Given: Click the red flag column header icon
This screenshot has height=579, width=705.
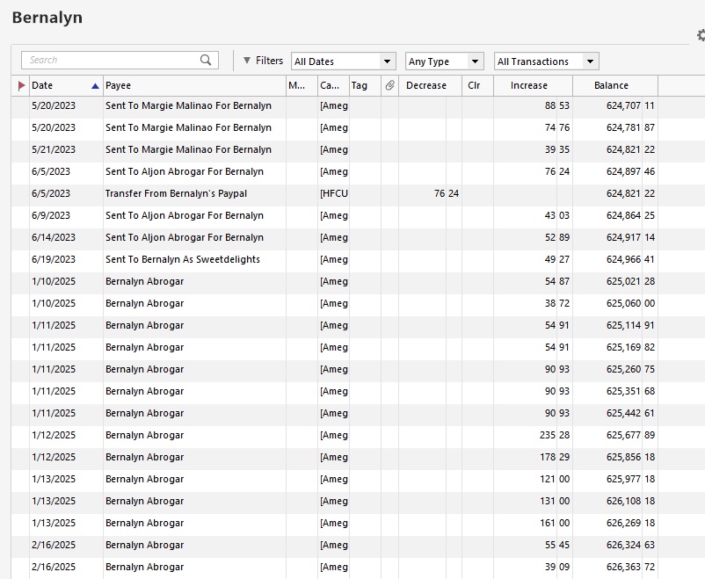Looking at the screenshot, I should point(21,85).
